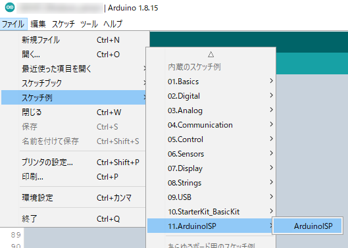Screen dimensions: 348x248
Task: Open the ArduinoISP example sketch
Action: point(307,226)
